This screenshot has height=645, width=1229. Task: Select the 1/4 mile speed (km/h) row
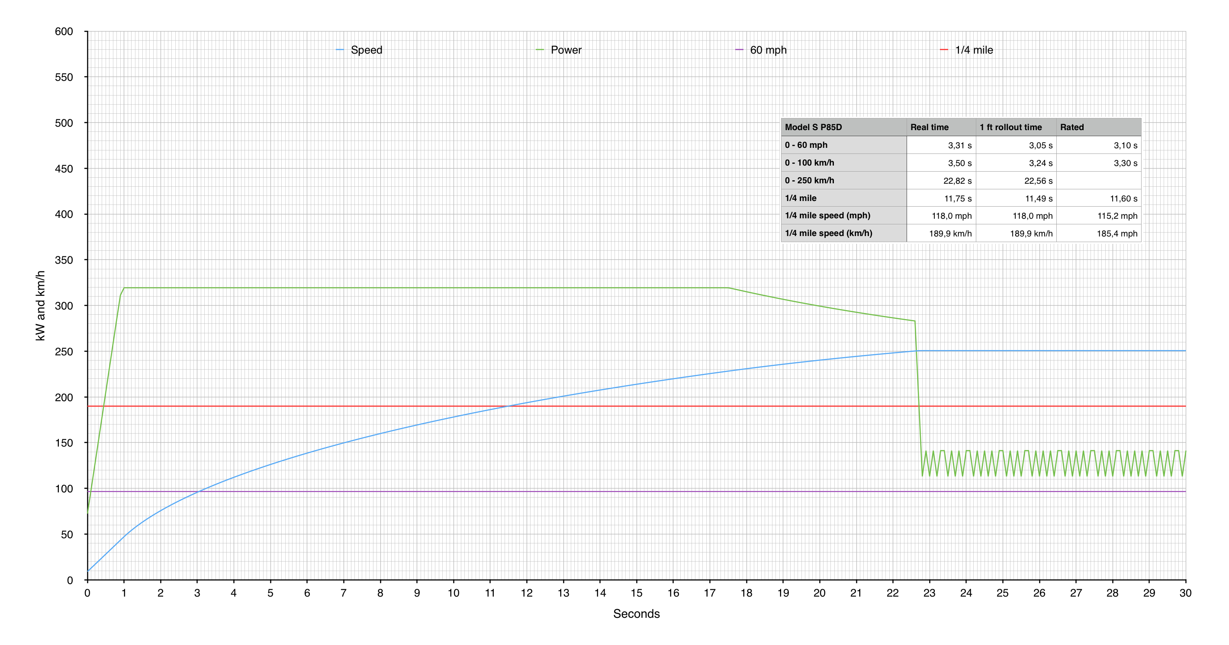(x=828, y=233)
